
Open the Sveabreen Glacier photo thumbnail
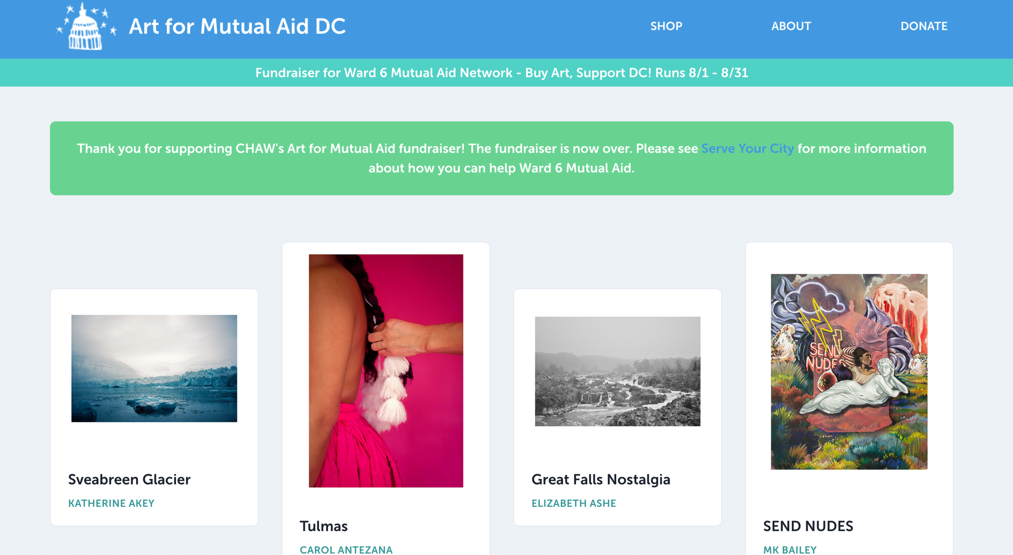(x=154, y=368)
